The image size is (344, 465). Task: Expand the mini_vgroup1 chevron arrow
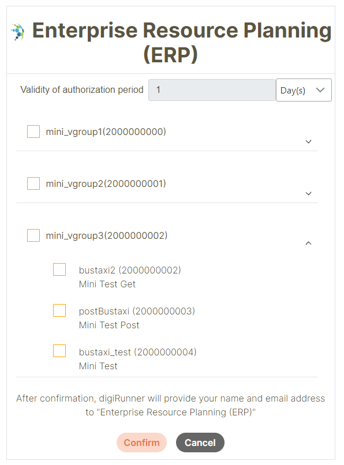[308, 141]
